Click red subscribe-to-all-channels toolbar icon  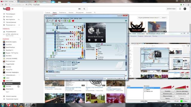coord(56,21)
